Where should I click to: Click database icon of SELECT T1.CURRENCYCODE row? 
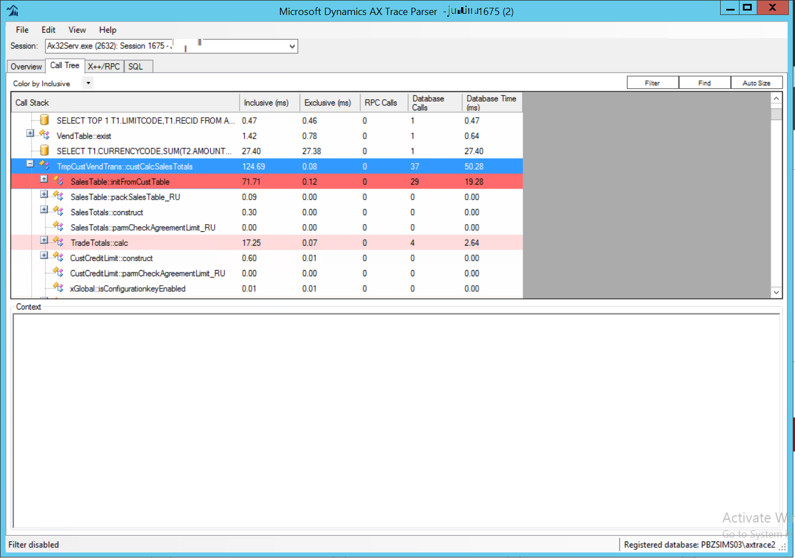44,150
